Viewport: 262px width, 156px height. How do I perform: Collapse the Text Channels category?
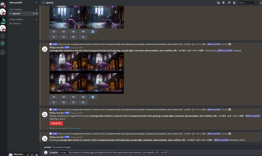[16, 9]
